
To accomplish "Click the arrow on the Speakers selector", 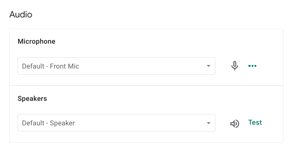I will coord(209,123).
